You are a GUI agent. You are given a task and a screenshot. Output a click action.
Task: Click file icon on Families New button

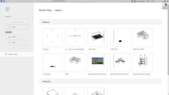pos(10,43)
